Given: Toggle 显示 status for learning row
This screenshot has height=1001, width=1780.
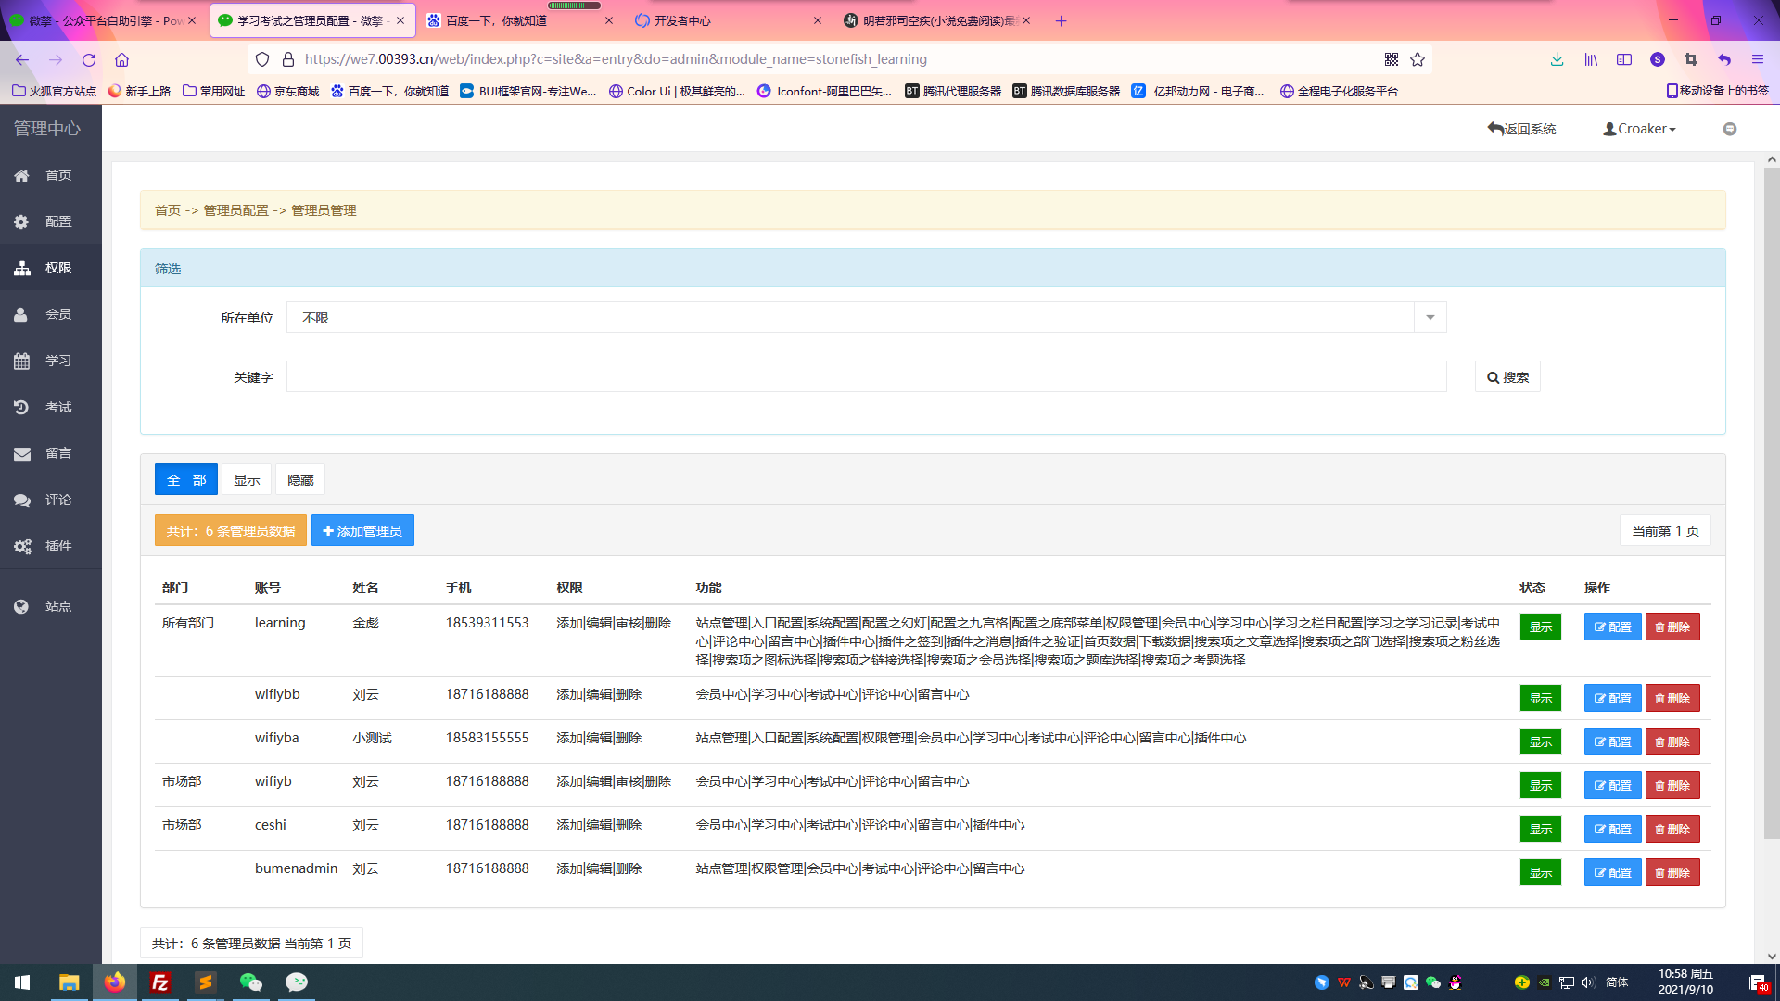Looking at the screenshot, I should [x=1541, y=627].
